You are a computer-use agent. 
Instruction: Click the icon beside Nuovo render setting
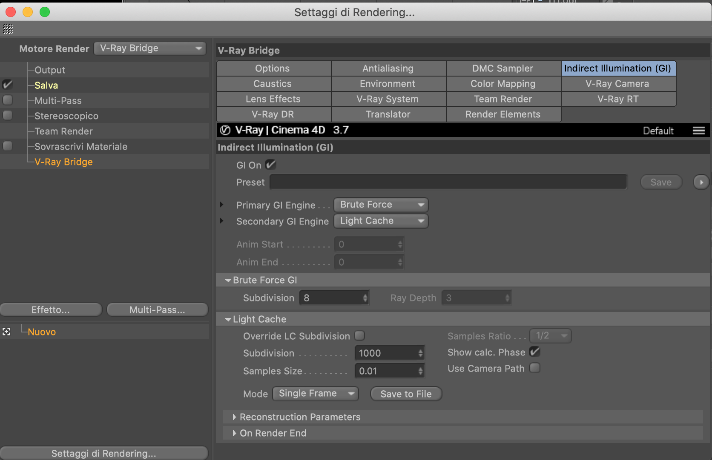click(x=6, y=332)
